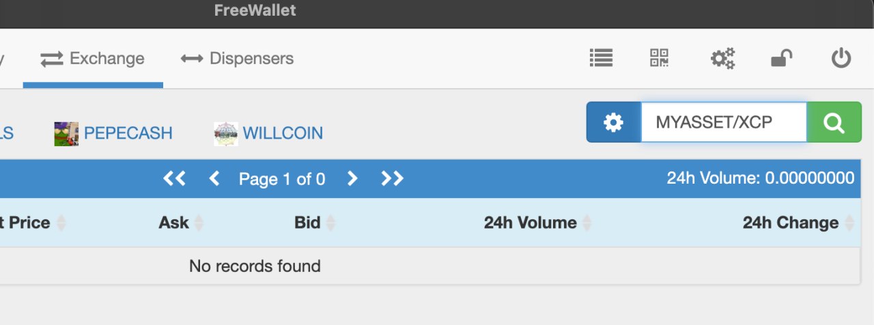Screen dimensions: 874x325
Task: Open the settings gears icon
Action: 722,58
